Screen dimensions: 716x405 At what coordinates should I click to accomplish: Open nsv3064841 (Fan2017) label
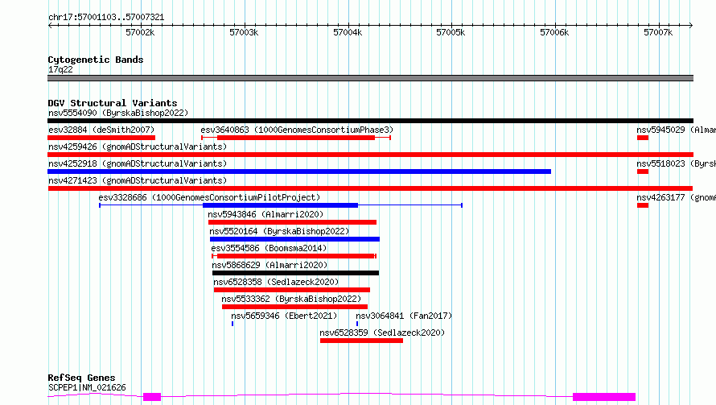click(x=404, y=316)
